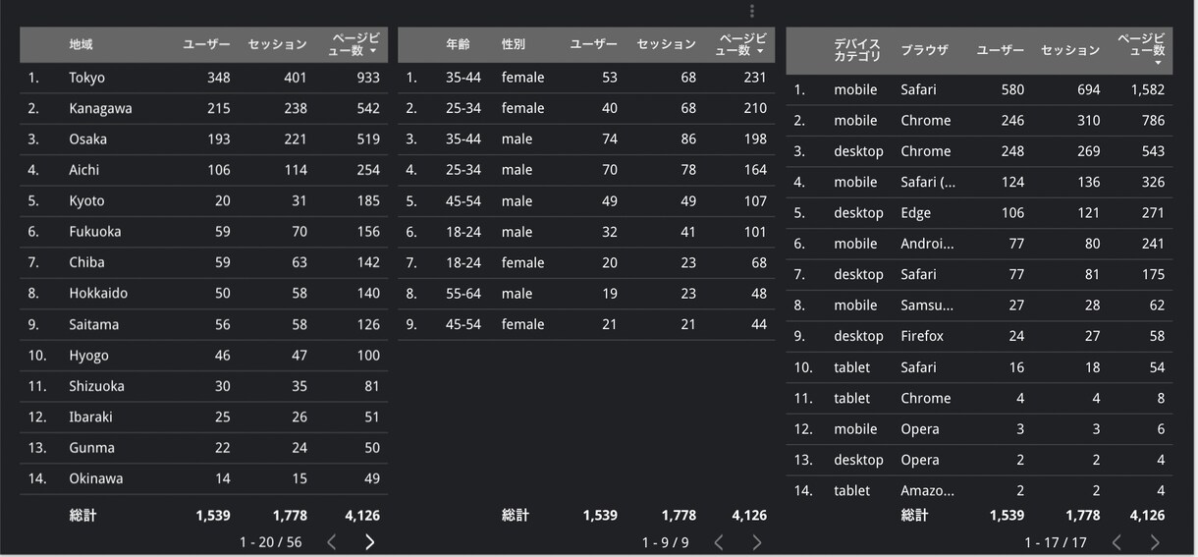The image size is (1198, 557).
Task: Click 55-64 age cell
Action: 463,293
